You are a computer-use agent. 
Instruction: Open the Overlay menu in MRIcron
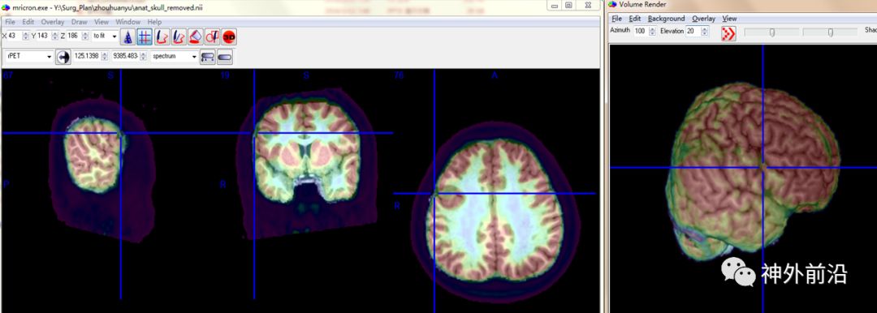53,22
